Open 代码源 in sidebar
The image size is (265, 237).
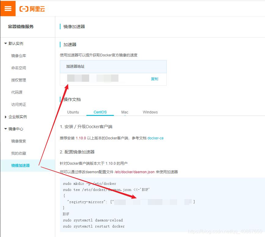click(17, 92)
